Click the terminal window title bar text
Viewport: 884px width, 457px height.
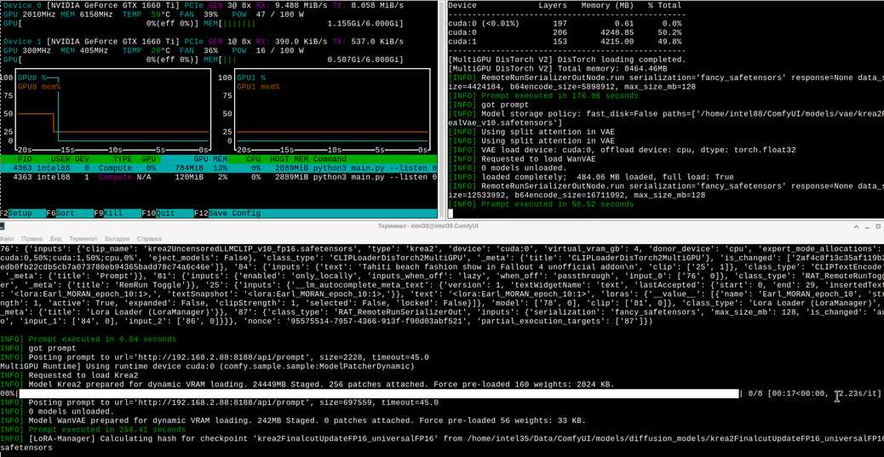428,226
